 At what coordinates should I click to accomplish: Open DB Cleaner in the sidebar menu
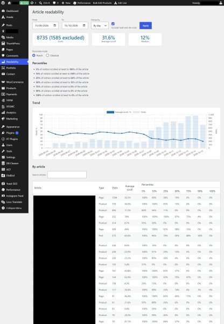(14, 164)
